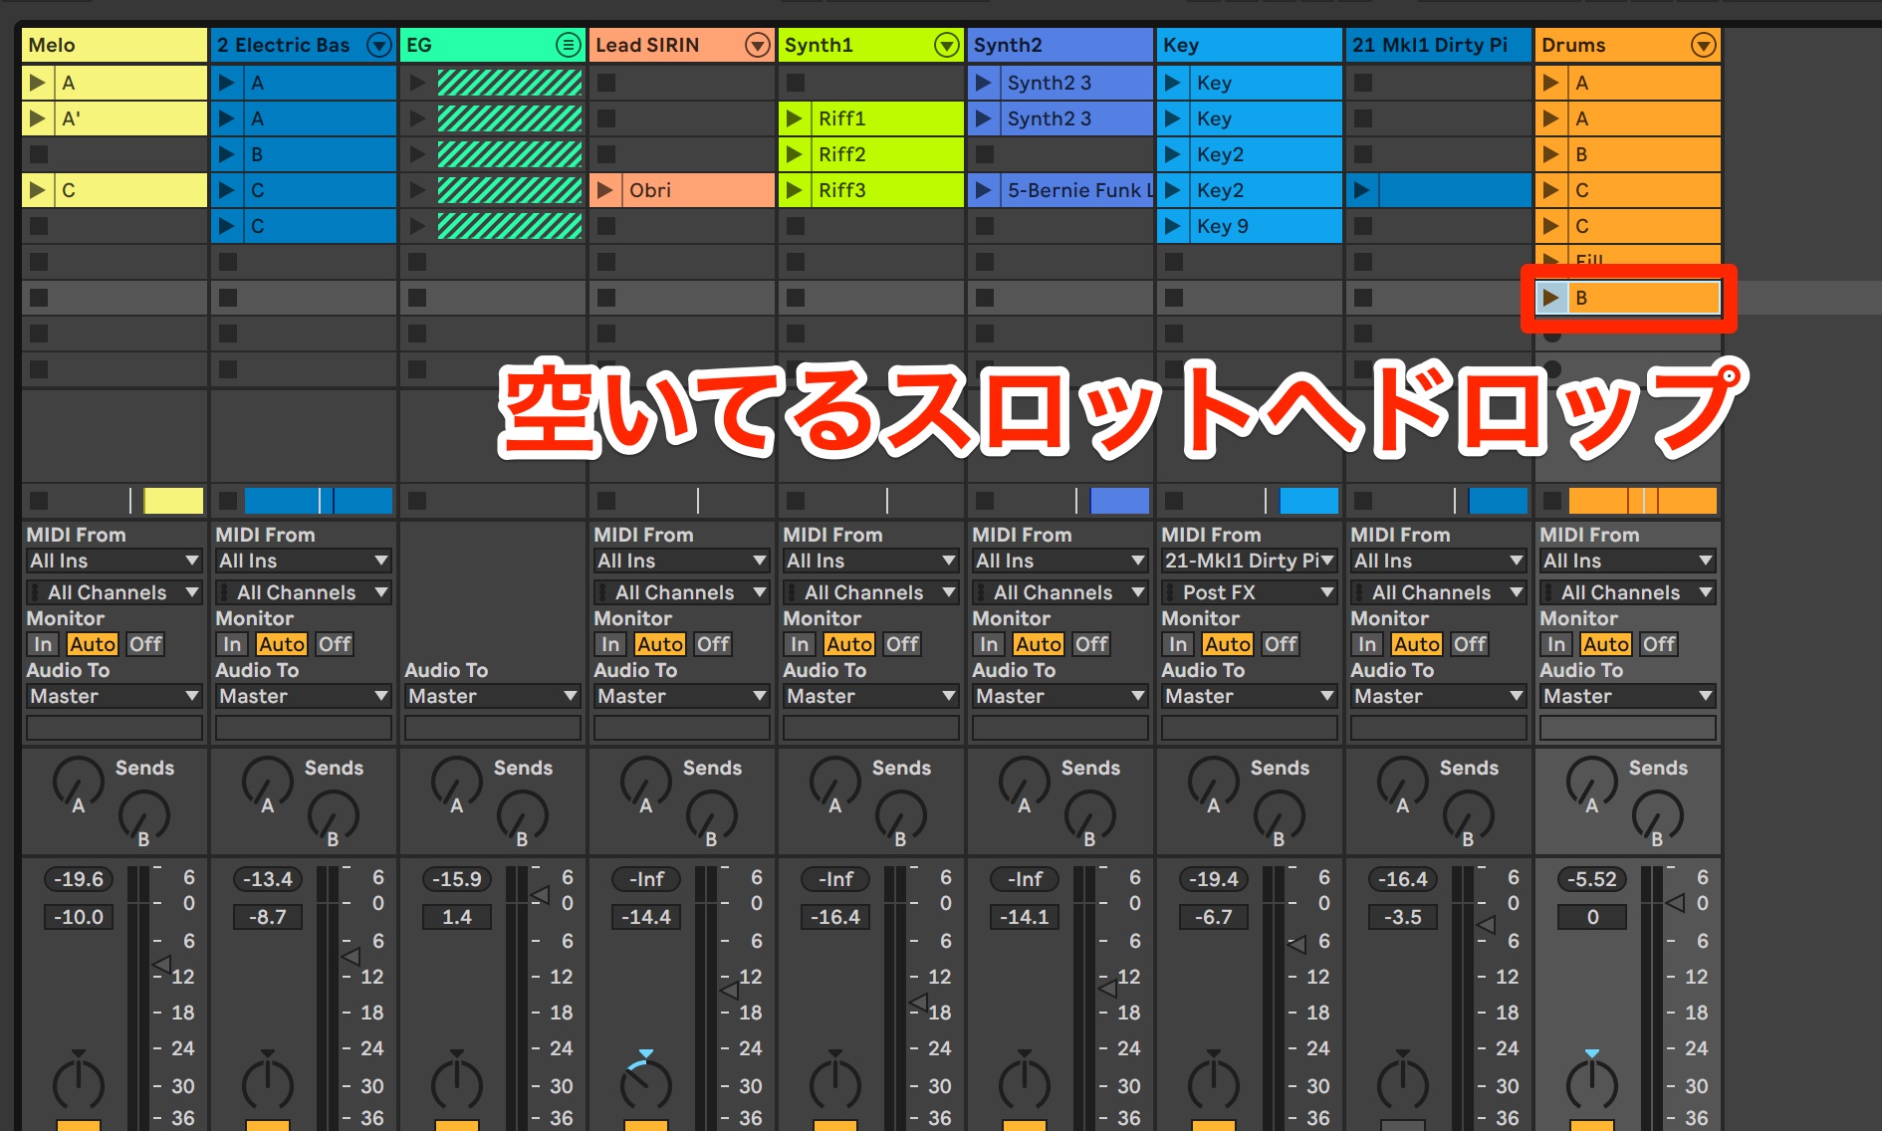Click Key track volume field -6.7

[x=1214, y=917]
